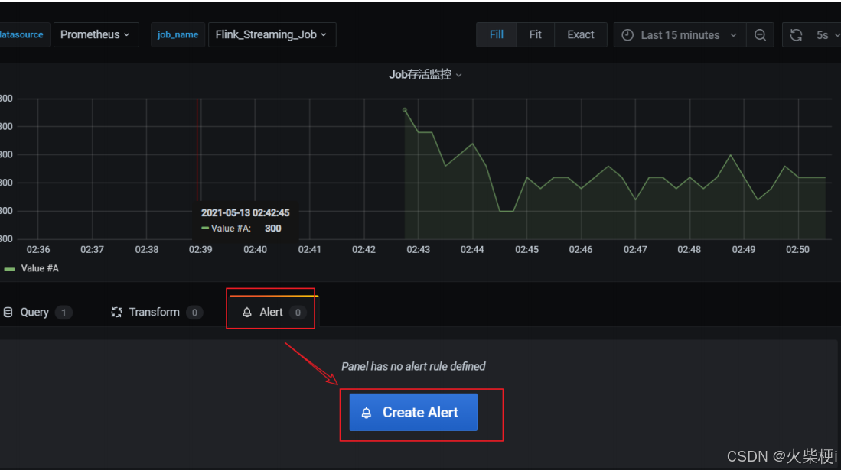Click the first data point at graph start

[405, 110]
